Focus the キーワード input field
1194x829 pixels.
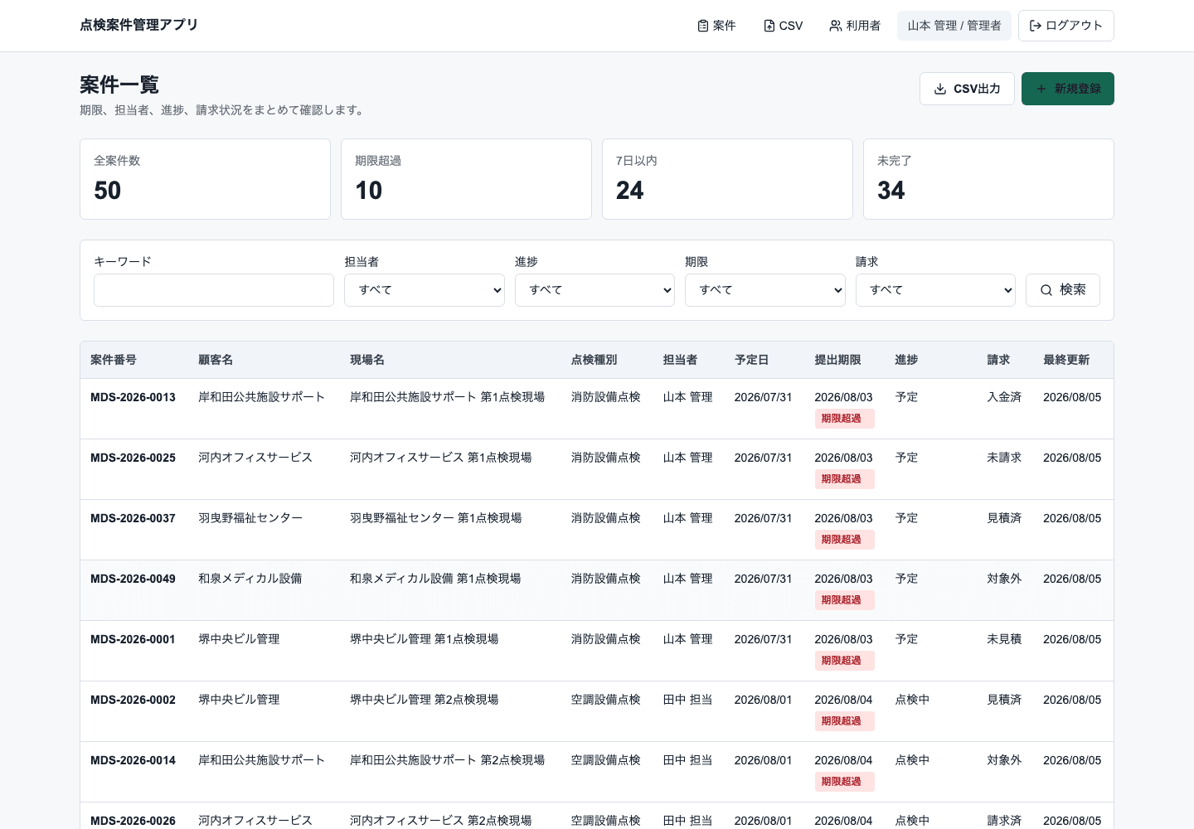click(214, 290)
